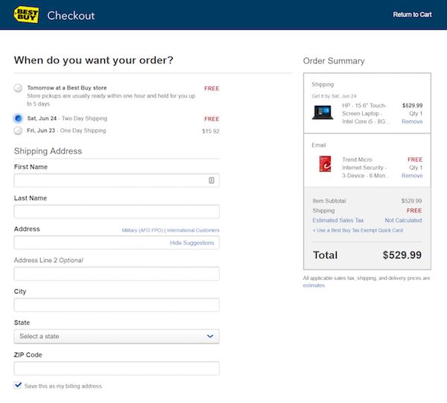The image size is (447, 403).
Task: Click the chevron arrow on the State dropdown
Action: tap(210, 336)
